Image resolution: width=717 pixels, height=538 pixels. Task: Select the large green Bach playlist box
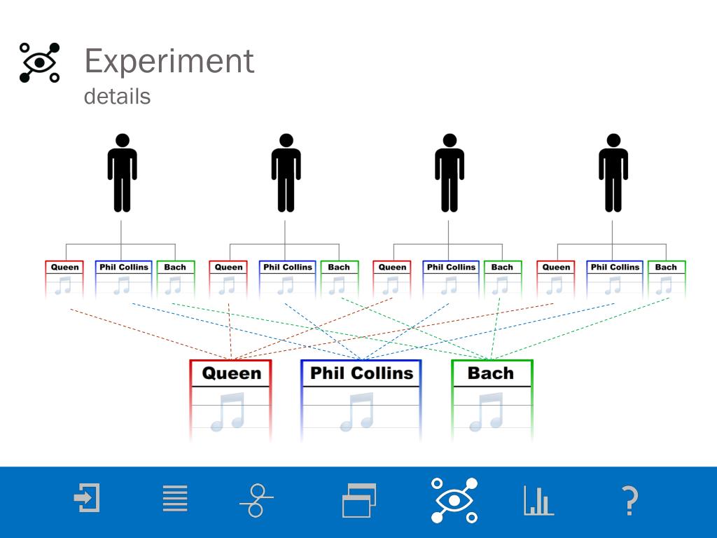pos(492,400)
